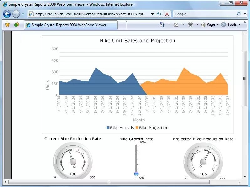The height and width of the screenshot is (187, 250).
Task: Click the Add to Favorites icon
Action: (17, 24)
